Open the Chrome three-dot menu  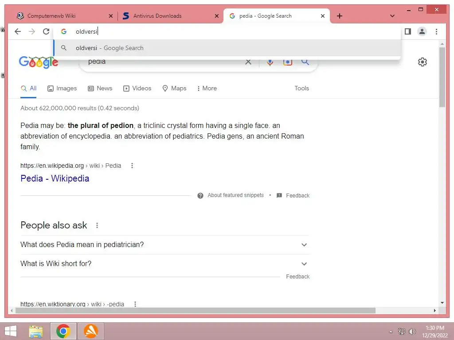tap(436, 31)
